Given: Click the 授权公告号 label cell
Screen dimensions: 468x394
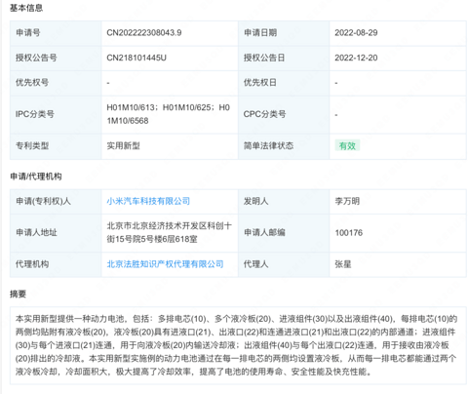Looking at the screenshot, I should click(x=56, y=58).
